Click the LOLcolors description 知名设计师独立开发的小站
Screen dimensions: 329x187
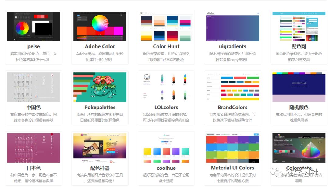pyautogui.click(x=166, y=117)
